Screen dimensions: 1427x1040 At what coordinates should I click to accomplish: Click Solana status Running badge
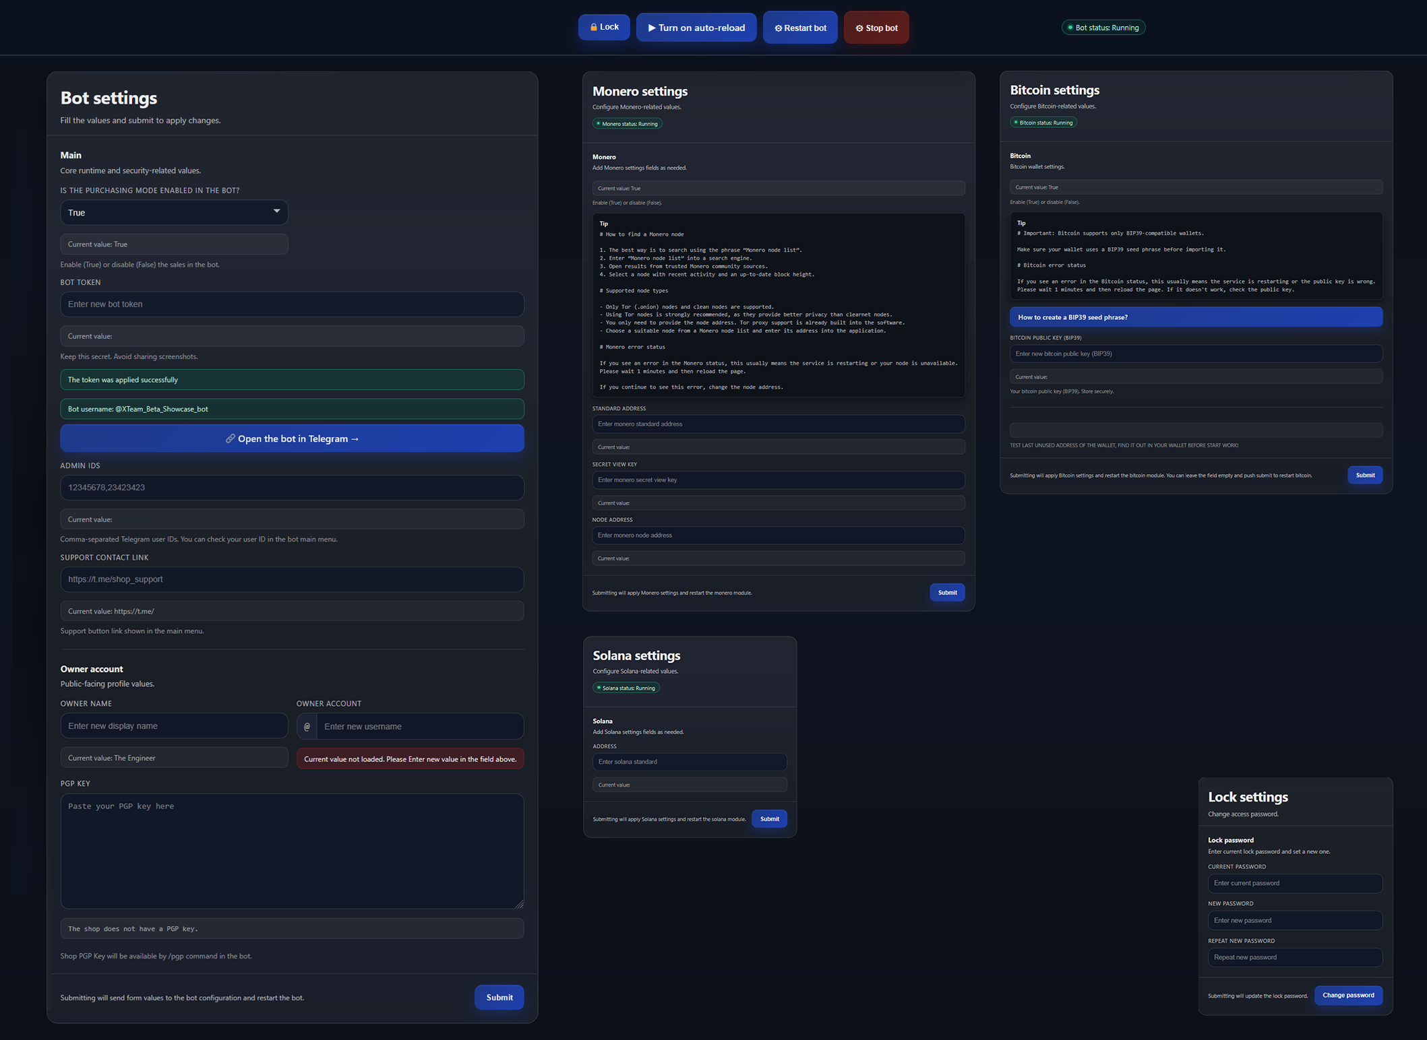pyautogui.click(x=626, y=688)
